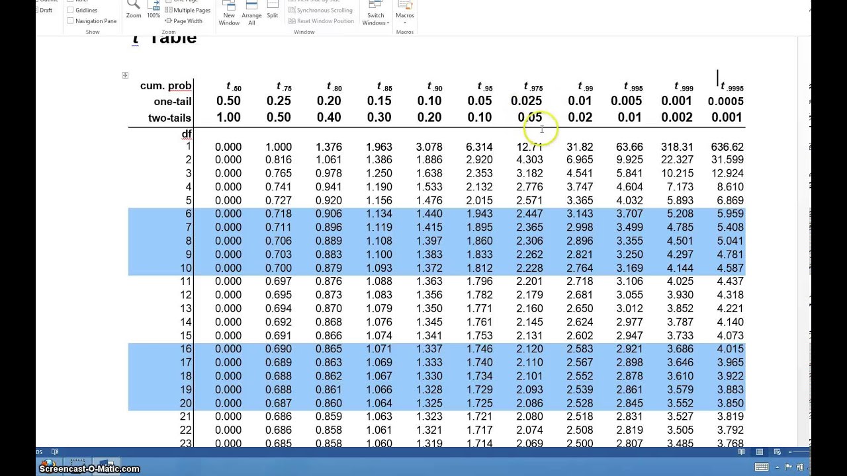Screen dimensions: 847x476
Task: Click cell value 4.587 in row 10
Action: point(730,268)
